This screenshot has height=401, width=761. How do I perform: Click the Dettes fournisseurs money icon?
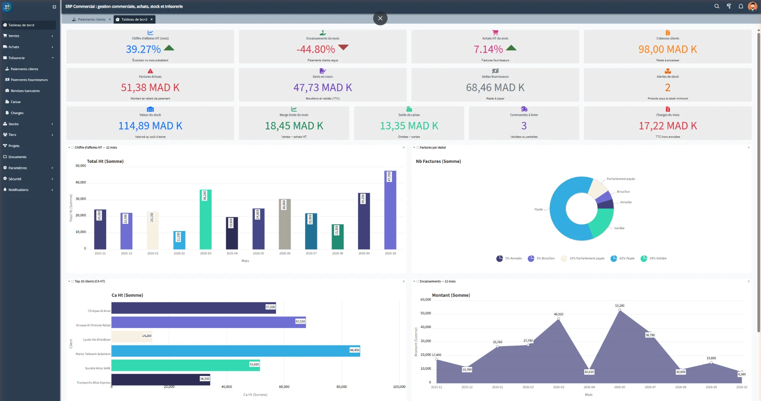coord(495,71)
